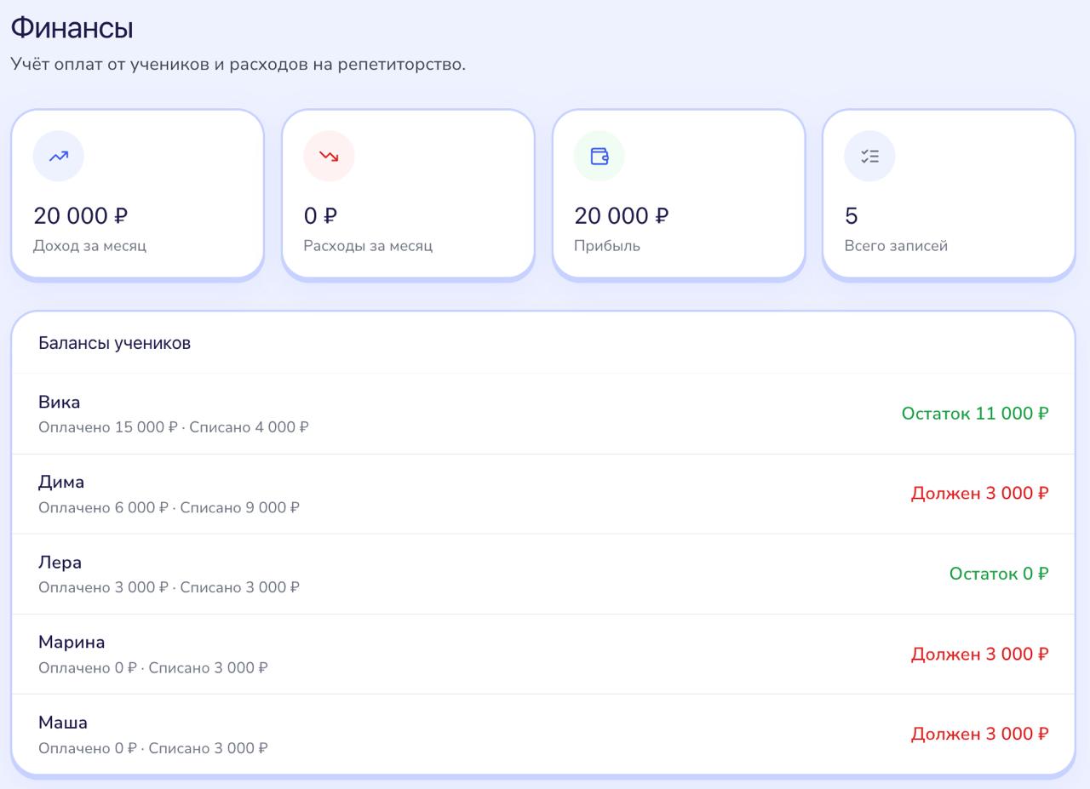
Task: Select student name Марина
Action: [72, 642]
